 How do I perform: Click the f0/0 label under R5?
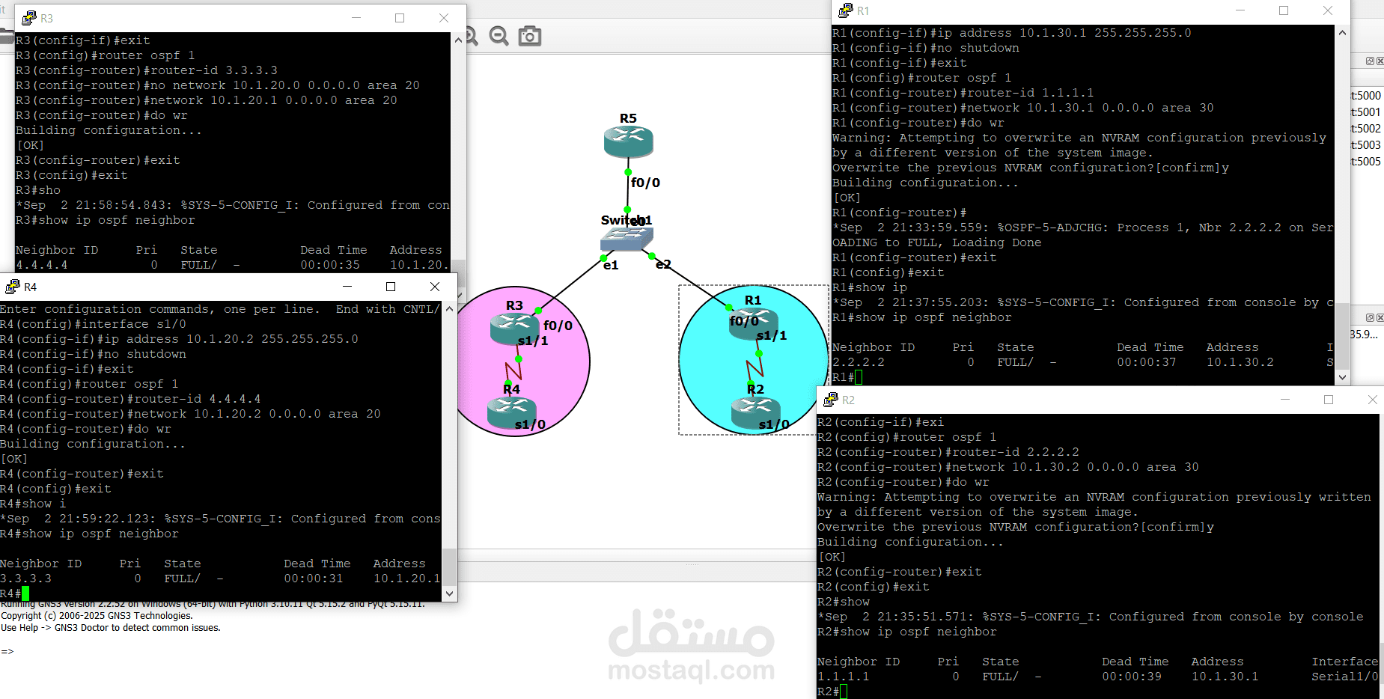645,183
